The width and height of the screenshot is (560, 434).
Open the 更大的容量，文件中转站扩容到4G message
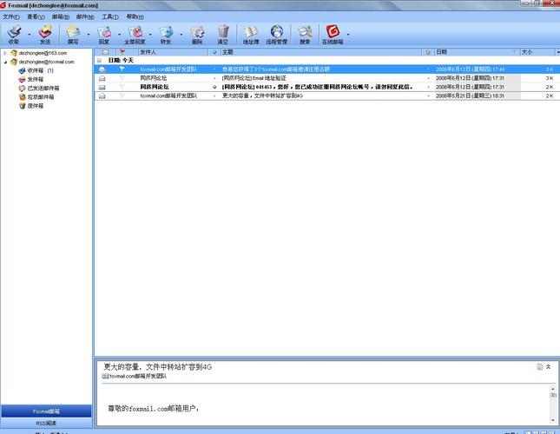click(326, 95)
